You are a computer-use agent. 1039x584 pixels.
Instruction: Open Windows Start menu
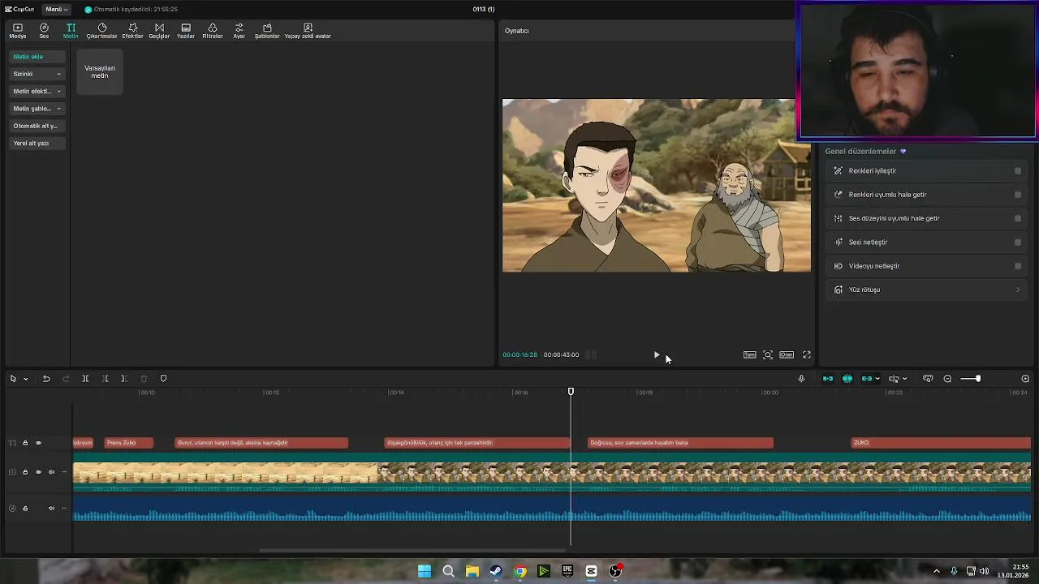pos(425,571)
